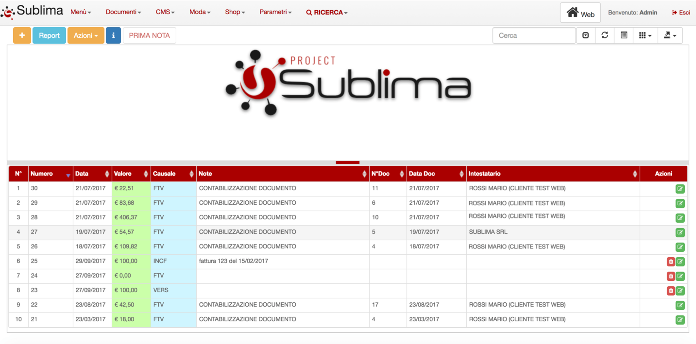Click the value € 18,00
This screenshot has width=696, height=344.
pyautogui.click(x=124, y=319)
